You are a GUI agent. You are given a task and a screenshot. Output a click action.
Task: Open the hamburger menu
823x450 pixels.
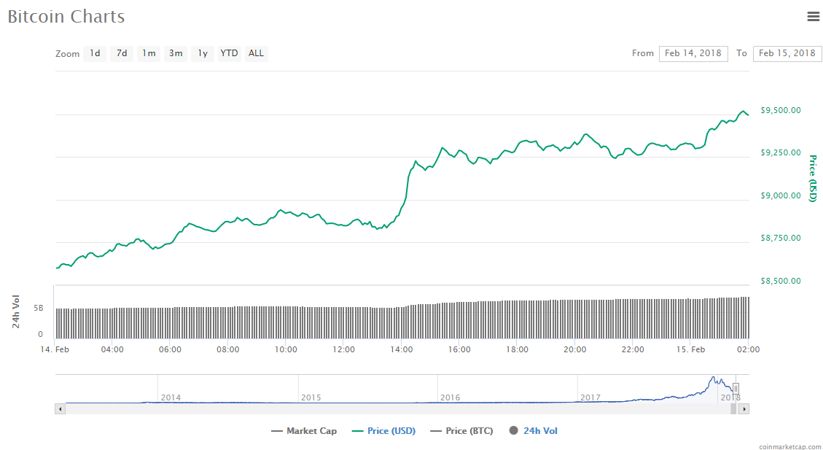coord(814,16)
